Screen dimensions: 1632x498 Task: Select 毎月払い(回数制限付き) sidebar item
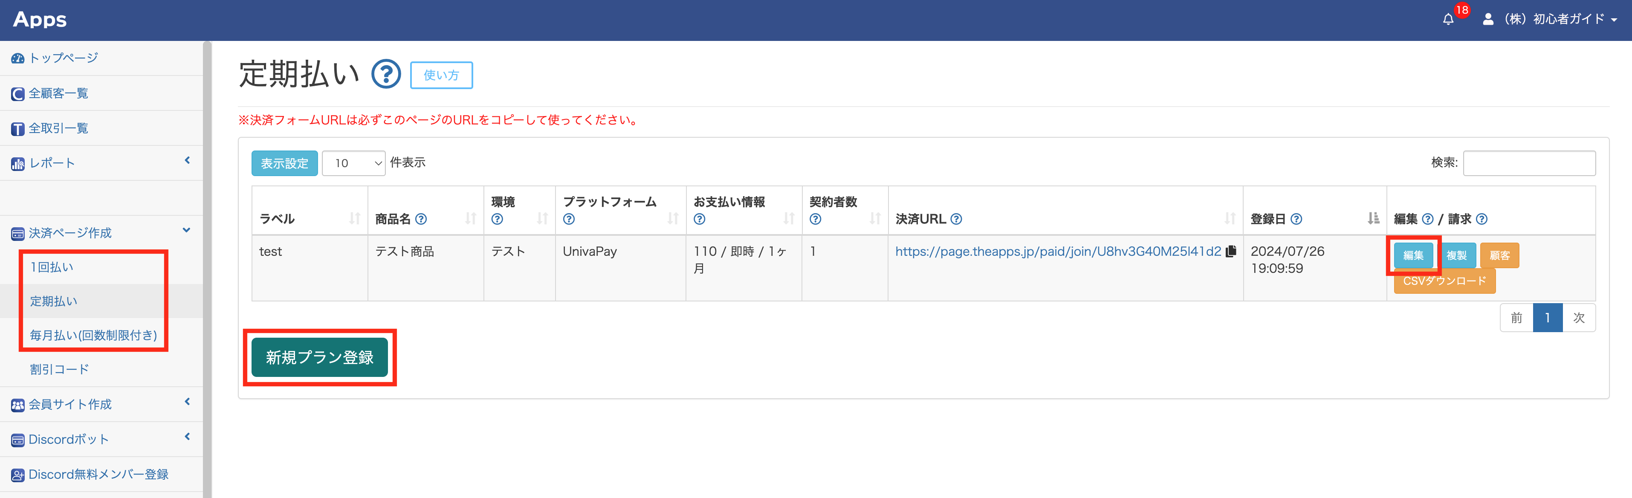(93, 335)
